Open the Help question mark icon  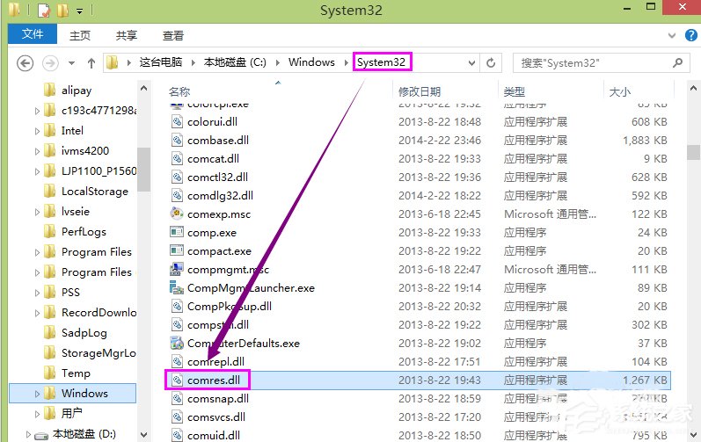tap(691, 35)
